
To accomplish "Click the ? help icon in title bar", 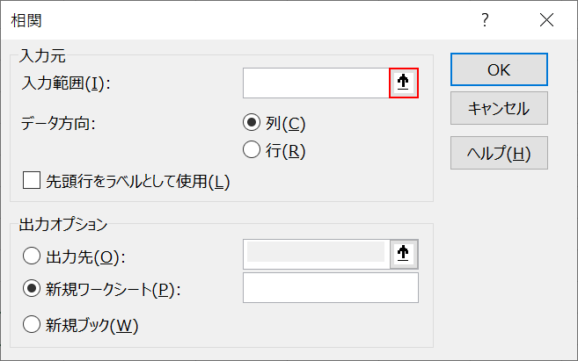I will click(x=485, y=20).
